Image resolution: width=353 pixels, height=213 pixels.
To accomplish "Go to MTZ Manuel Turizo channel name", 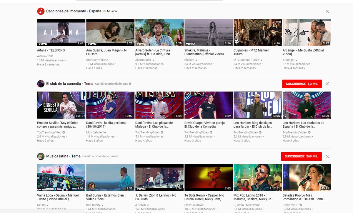I will 247,60.
